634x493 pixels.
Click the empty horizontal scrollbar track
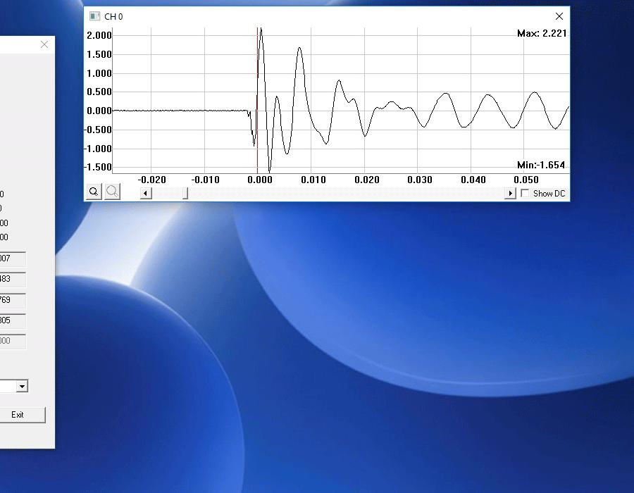pos(345,194)
